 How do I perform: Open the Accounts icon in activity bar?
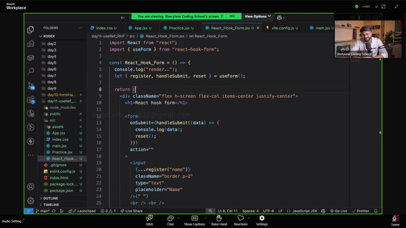[30, 186]
